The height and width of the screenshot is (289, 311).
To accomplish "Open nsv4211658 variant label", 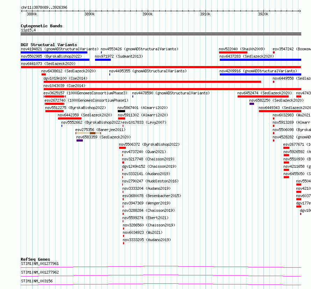I will tap(297, 166).
